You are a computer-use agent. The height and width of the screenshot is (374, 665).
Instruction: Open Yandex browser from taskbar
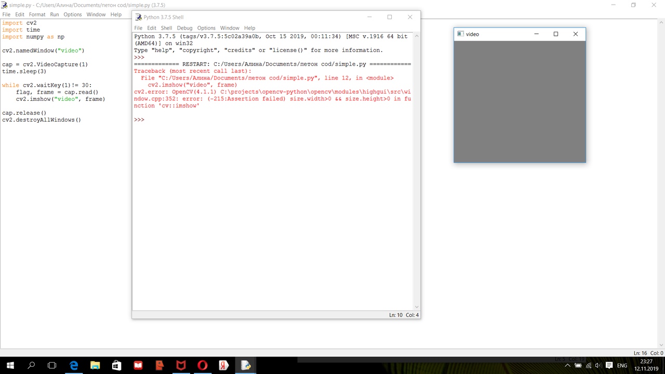(224, 365)
